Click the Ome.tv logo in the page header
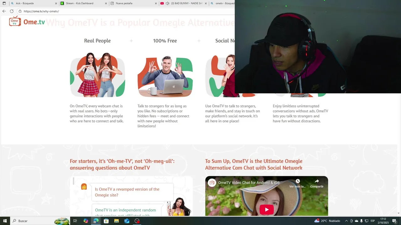The height and width of the screenshot is (225, 401). point(27,22)
